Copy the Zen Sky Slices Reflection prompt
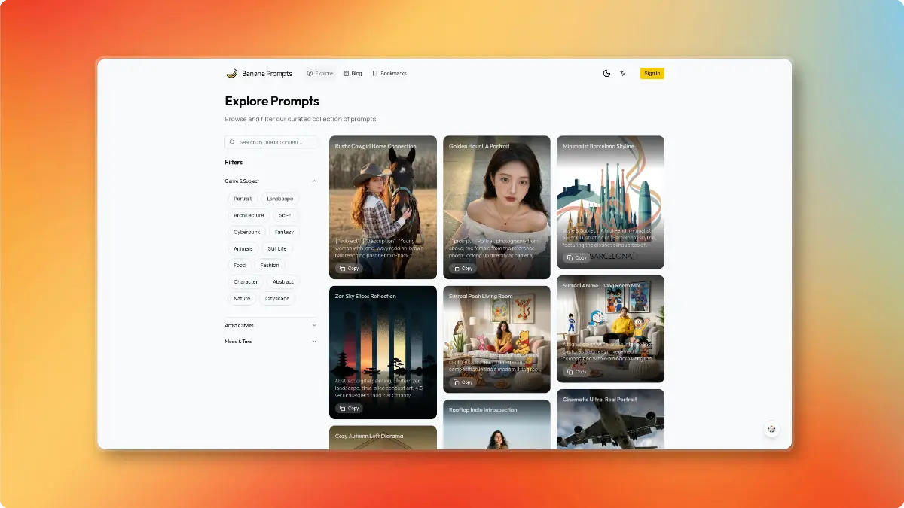 click(349, 409)
